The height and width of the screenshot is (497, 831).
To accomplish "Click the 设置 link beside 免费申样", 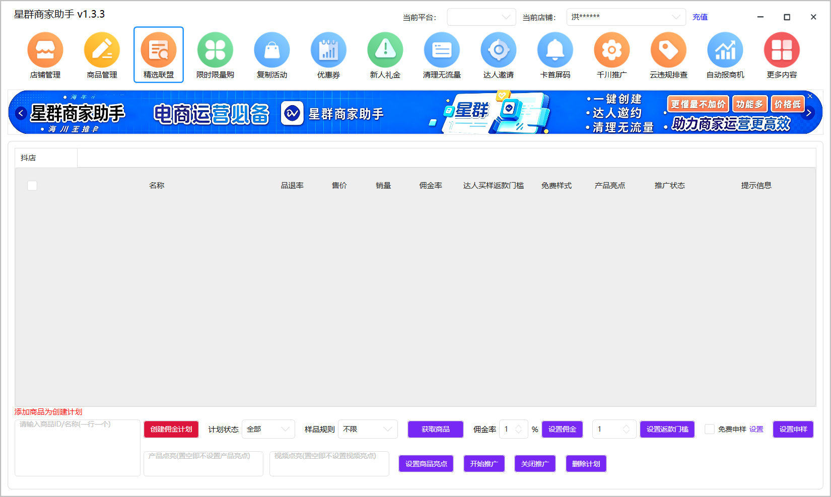I will coord(756,429).
